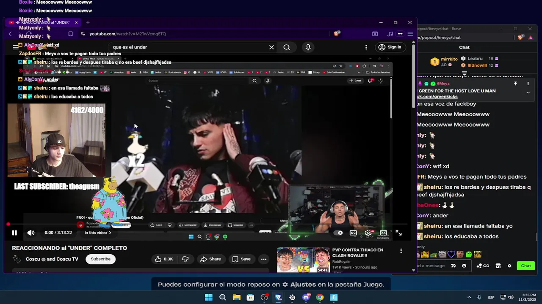Image resolution: width=542 pixels, height=304 pixels.
Task: Mute the YouTube player volume
Action: pos(31,233)
